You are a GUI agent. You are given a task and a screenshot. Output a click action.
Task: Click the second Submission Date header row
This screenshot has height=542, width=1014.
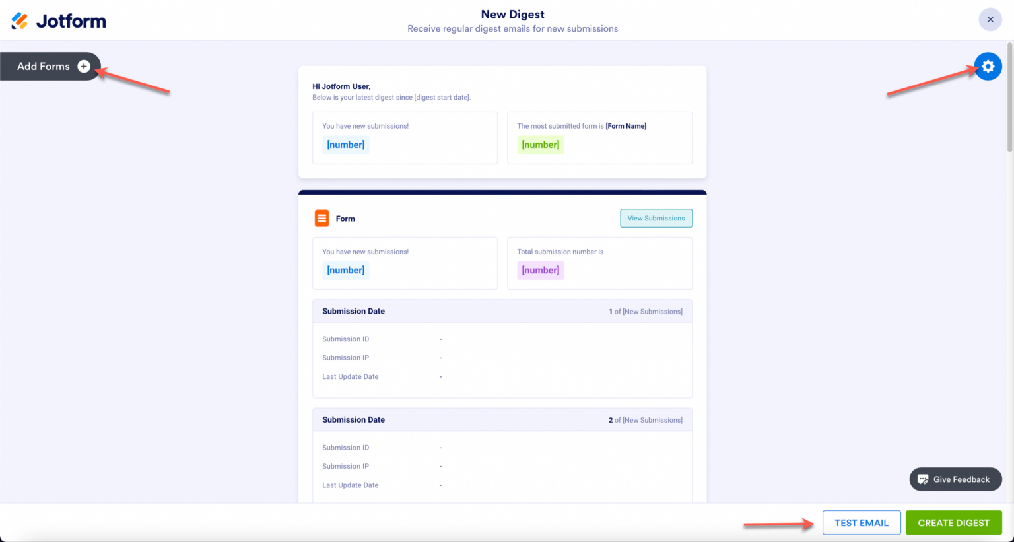coord(354,419)
